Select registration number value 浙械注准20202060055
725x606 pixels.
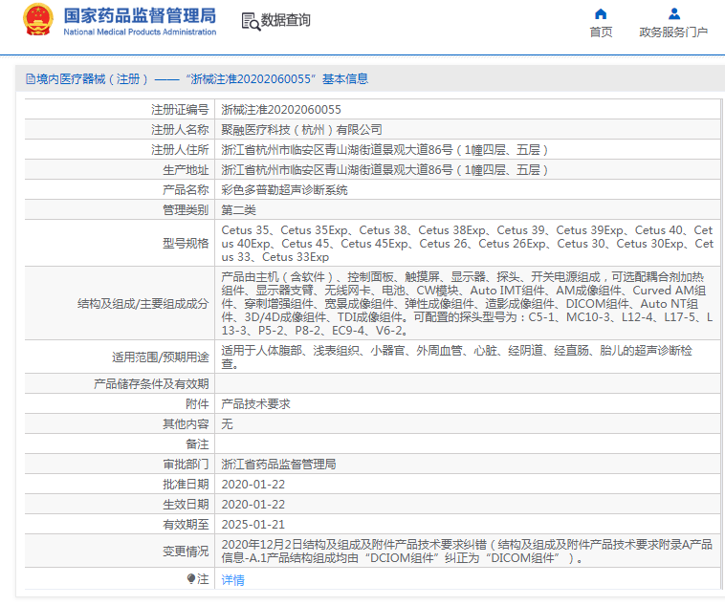(x=281, y=110)
